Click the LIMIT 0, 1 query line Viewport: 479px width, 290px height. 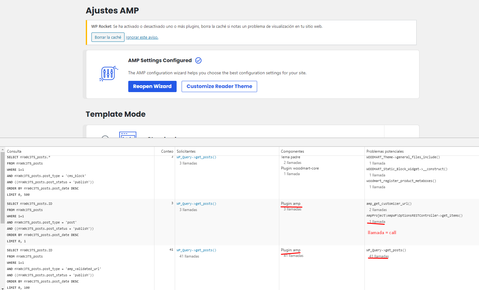click(17, 241)
